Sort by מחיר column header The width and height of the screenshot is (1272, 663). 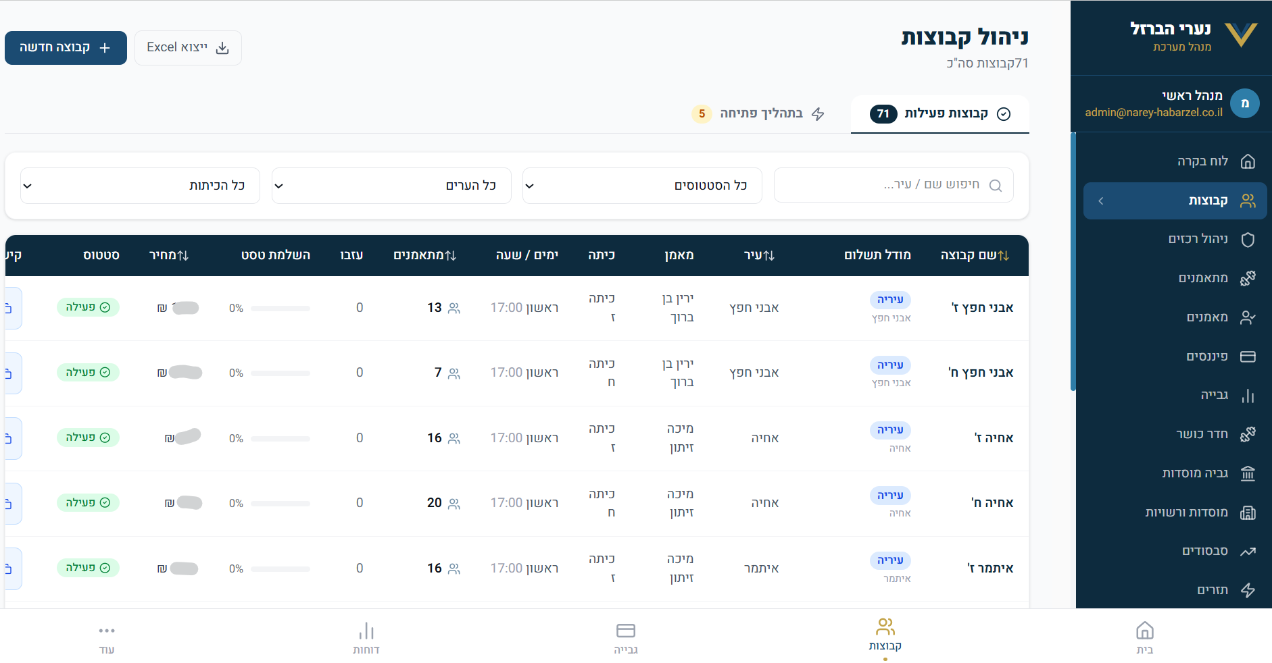coord(169,255)
